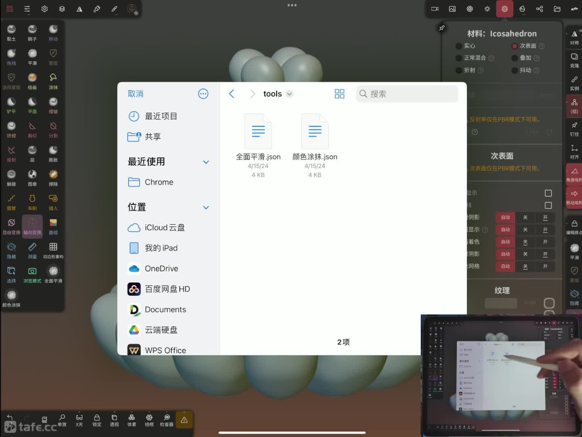Tap 取消 to cancel the picker
582x437 pixels.
tap(135, 94)
